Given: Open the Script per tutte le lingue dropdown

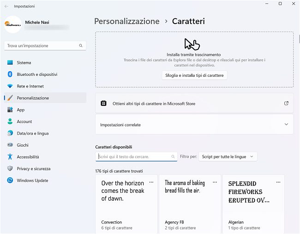Looking at the screenshot, I should point(228,157).
